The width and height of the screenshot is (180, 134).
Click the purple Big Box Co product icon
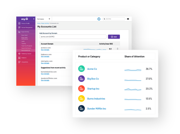81,79
